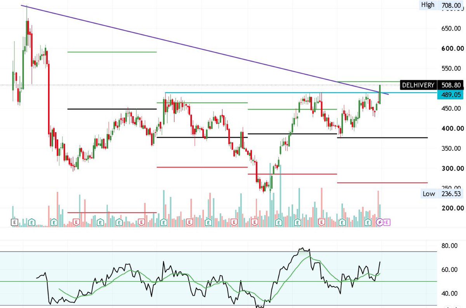Select the topmost green horizontal line near 600

click(x=112, y=52)
